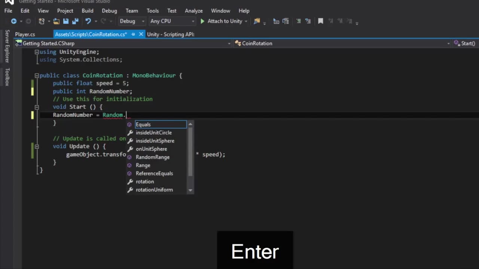Click the 'RandomNumber = Random.' code line

[89, 115]
